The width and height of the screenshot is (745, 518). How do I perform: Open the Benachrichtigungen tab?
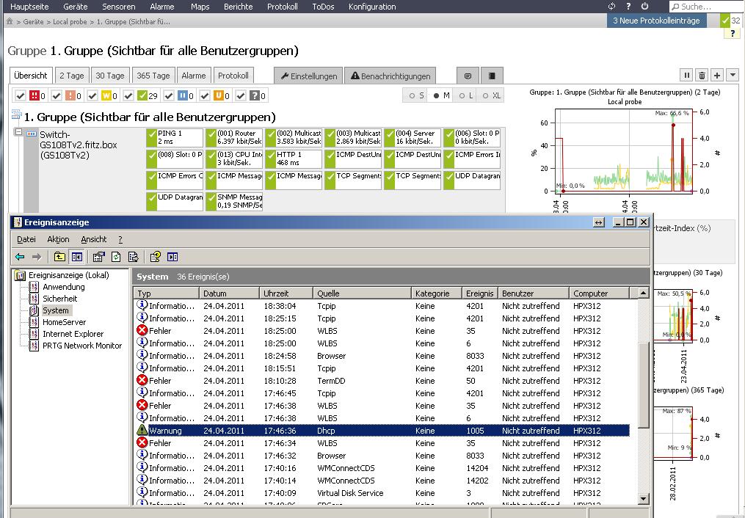point(390,76)
